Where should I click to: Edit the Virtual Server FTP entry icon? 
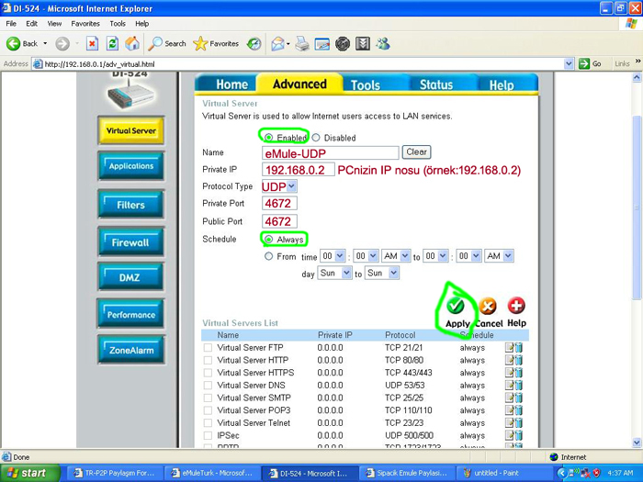pyautogui.click(x=509, y=348)
